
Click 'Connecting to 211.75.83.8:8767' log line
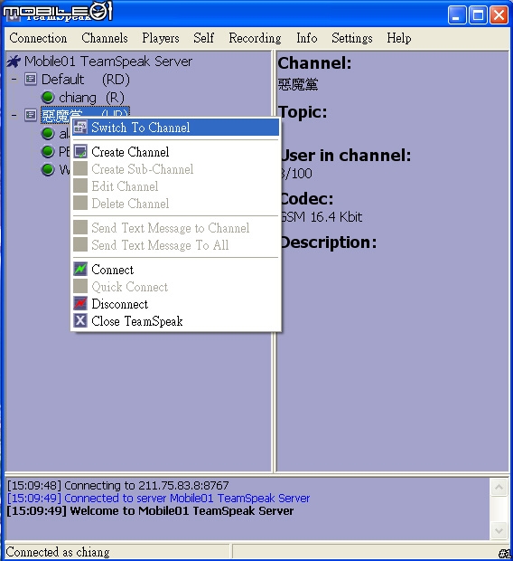pos(118,486)
